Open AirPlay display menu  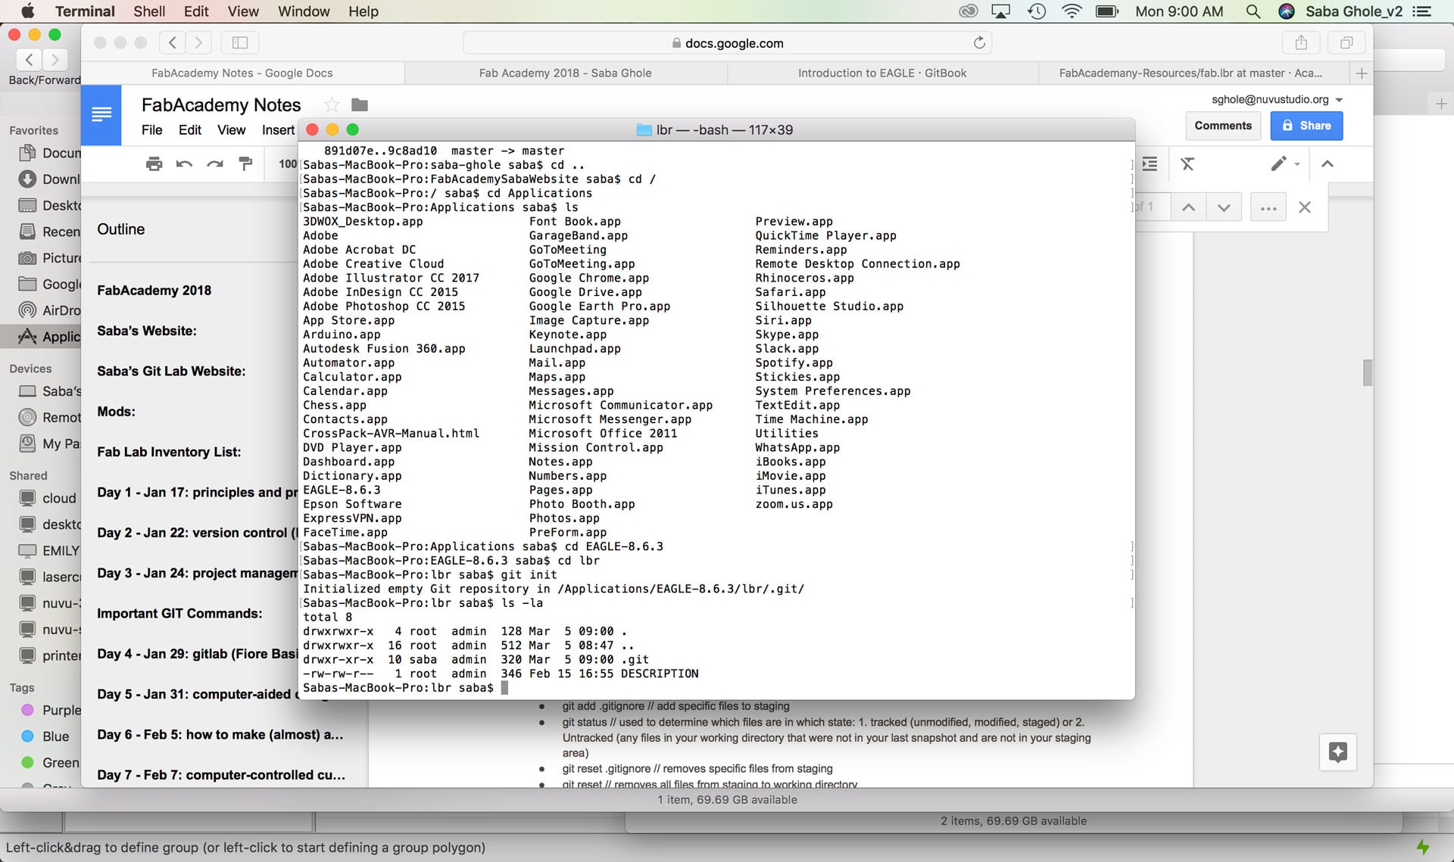[x=1001, y=11]
